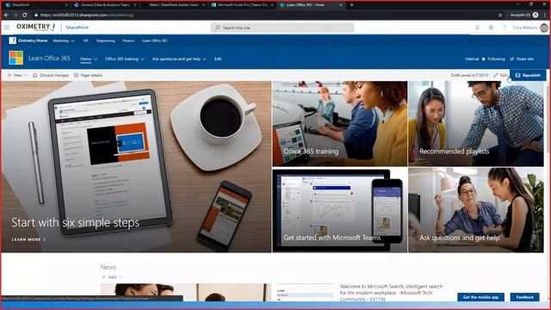Open the New dropdown in command bar
Viewport: 551px width, 310px height.
click(x=17, y=75)
